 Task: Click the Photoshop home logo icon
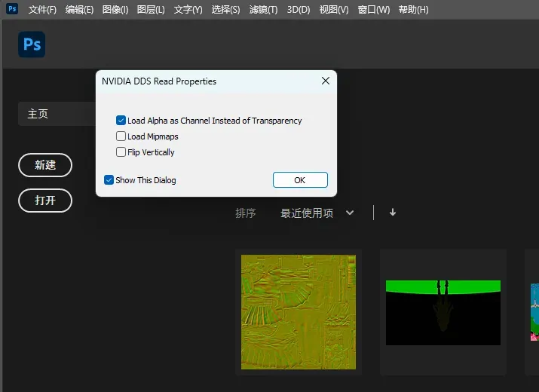(32, 45)
